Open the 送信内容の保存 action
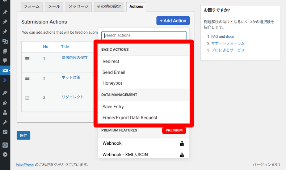Screen dimensions: 286x170 point(75,58)
